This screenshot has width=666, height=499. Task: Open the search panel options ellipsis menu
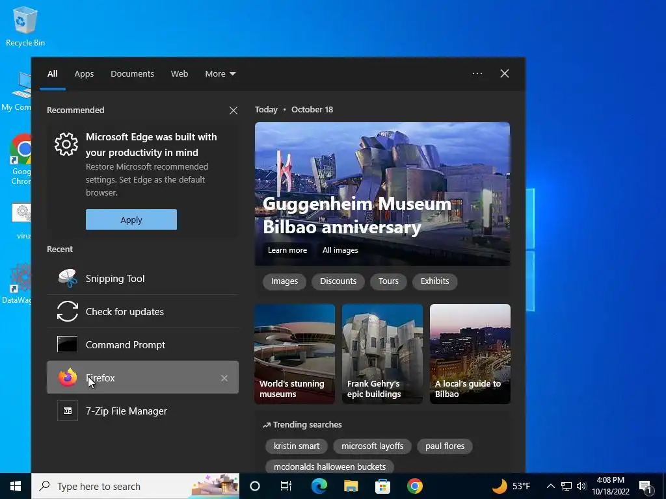[477, 73]
